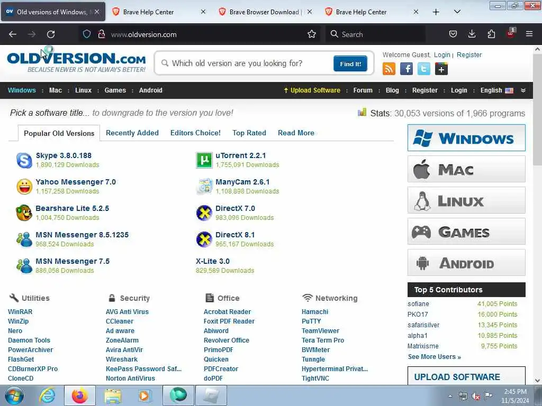This screenshot has width=542, height=406.
Task: Expand the nav bar double-chevron menu
Action: point(523,90)
